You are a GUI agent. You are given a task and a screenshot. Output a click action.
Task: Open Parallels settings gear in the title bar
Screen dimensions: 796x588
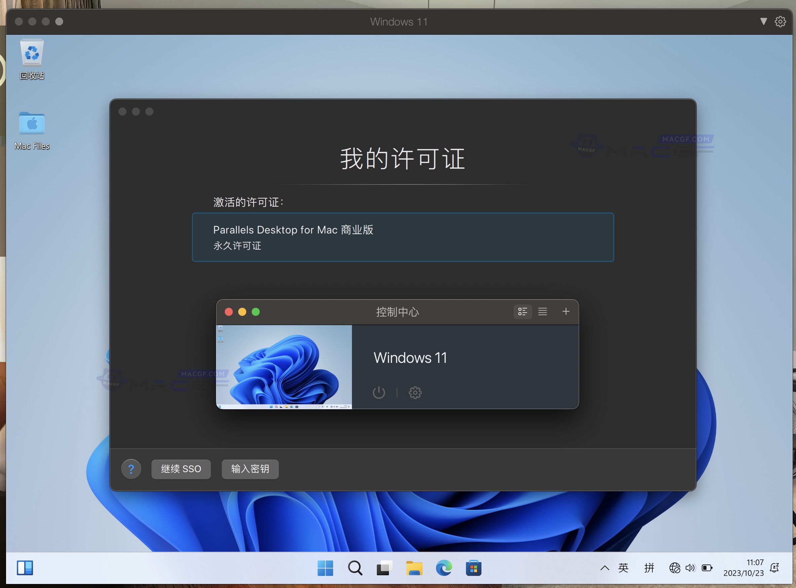[780, 22]
